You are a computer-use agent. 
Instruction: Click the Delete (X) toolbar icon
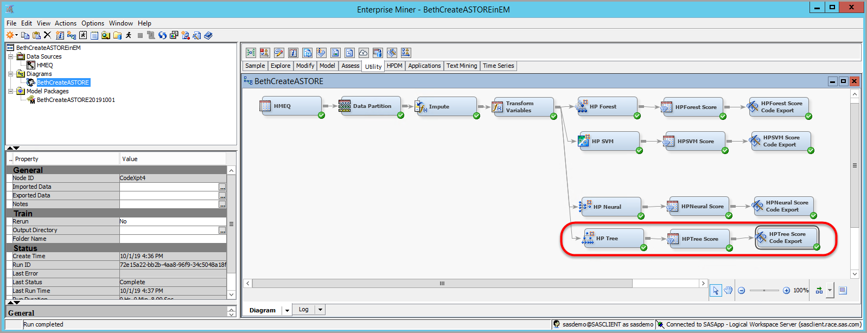pyautogui.click(x=47, y=35)
